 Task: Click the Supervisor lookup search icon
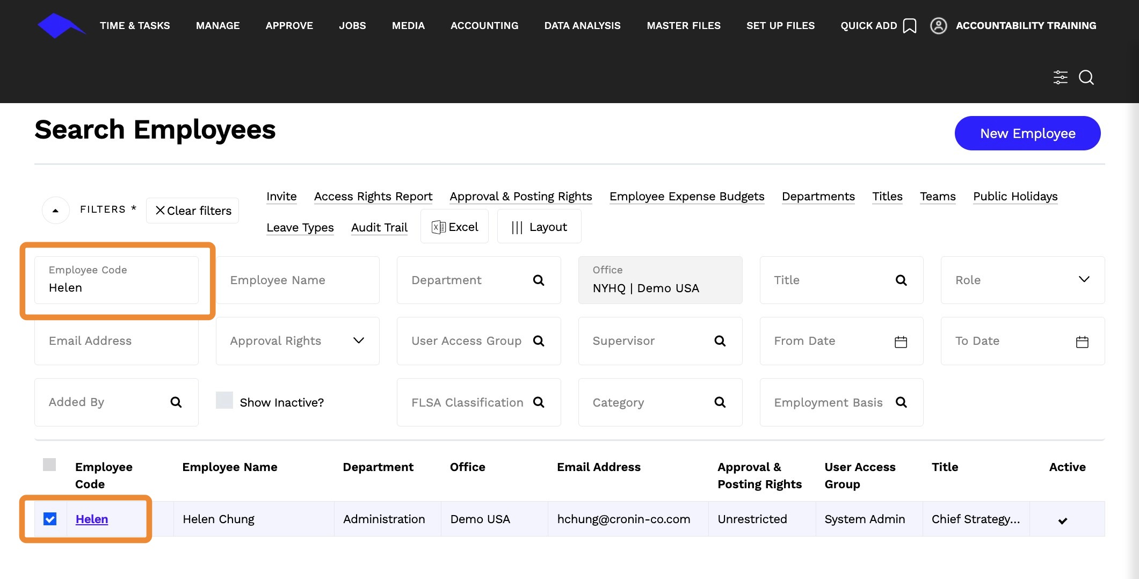click(x=720, y=341)
